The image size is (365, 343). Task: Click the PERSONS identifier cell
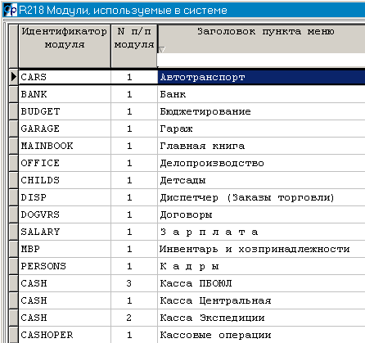pyautogui.click(x=65, y=266)
